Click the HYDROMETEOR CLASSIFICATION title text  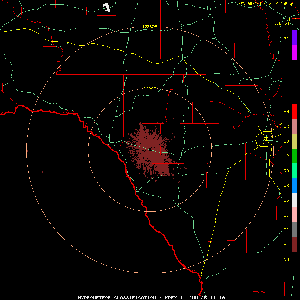(x=117, y=298)
